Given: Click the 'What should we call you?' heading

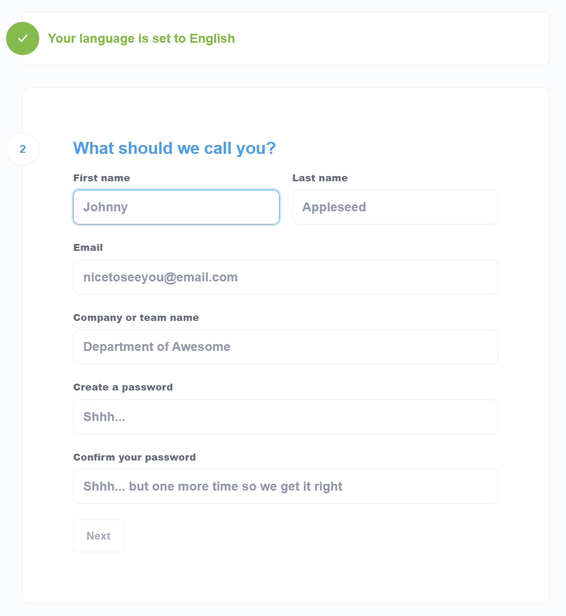Looking at the screenshot, I should click(x=174, y=148).
